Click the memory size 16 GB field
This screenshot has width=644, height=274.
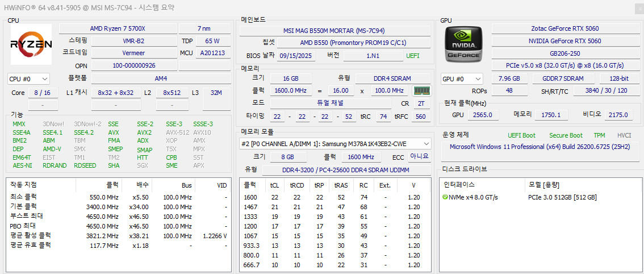(290, 78)
